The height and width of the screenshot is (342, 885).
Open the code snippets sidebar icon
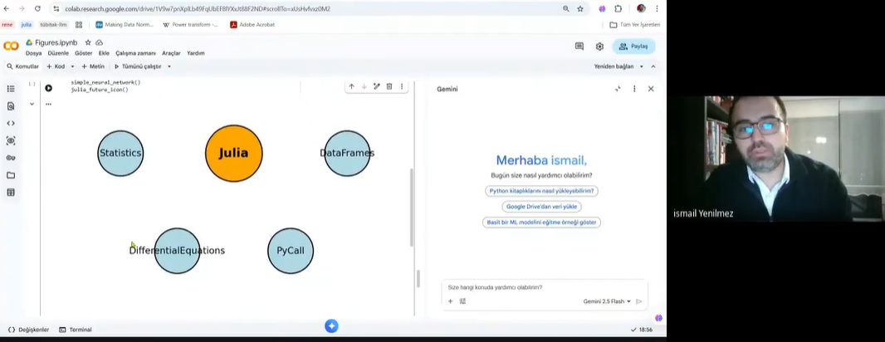(x=11, y=124)
